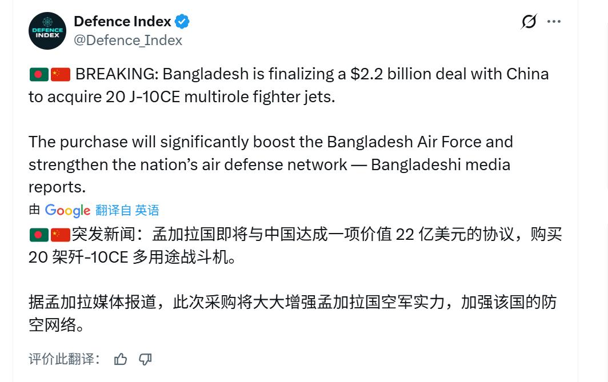Click the 评价此翻译 label

(x=65, y=359)
